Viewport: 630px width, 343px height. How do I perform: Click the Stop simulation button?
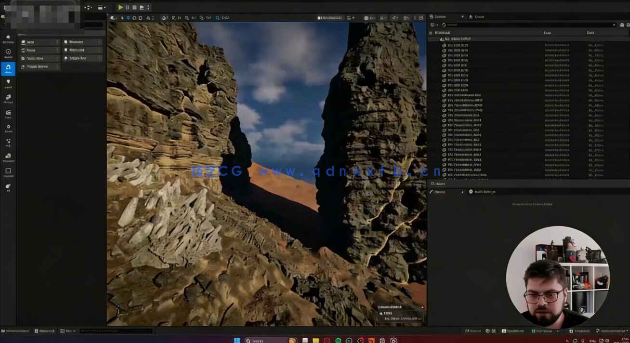tap(134, 7)
